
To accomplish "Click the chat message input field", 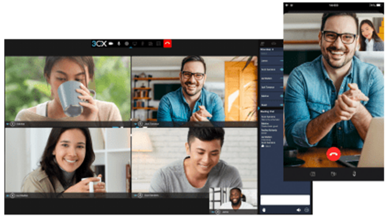I will point(285,200).
